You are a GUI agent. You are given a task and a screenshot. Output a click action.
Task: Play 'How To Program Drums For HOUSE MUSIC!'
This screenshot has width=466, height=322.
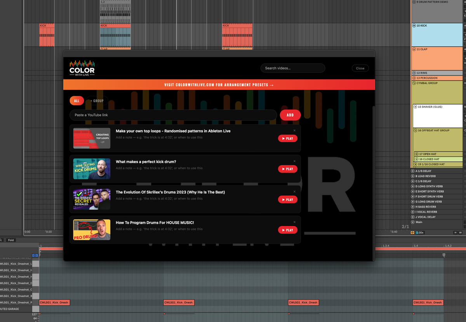click(288, 230)
